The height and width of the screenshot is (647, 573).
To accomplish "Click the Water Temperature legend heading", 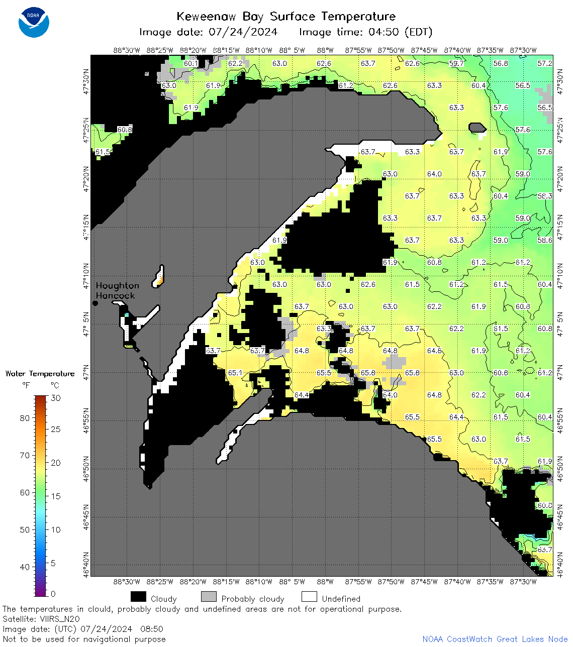I will 40,374.
